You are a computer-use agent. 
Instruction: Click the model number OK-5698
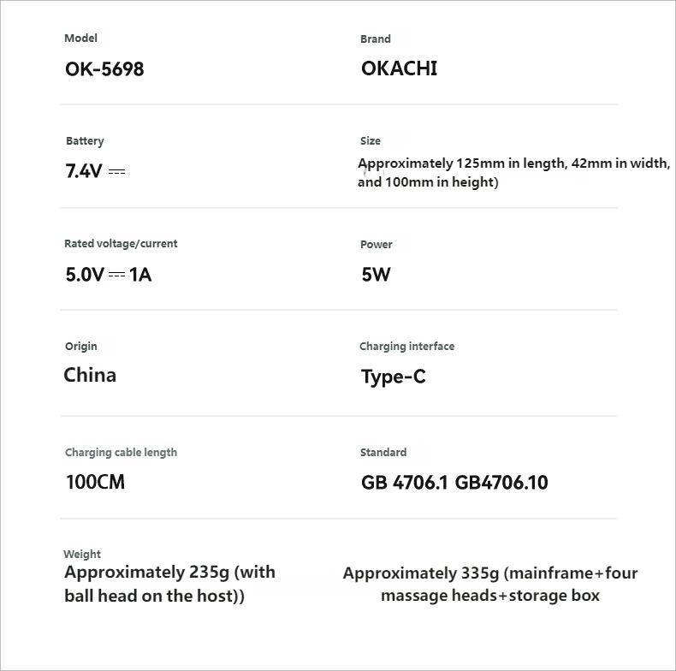(104, 69)
